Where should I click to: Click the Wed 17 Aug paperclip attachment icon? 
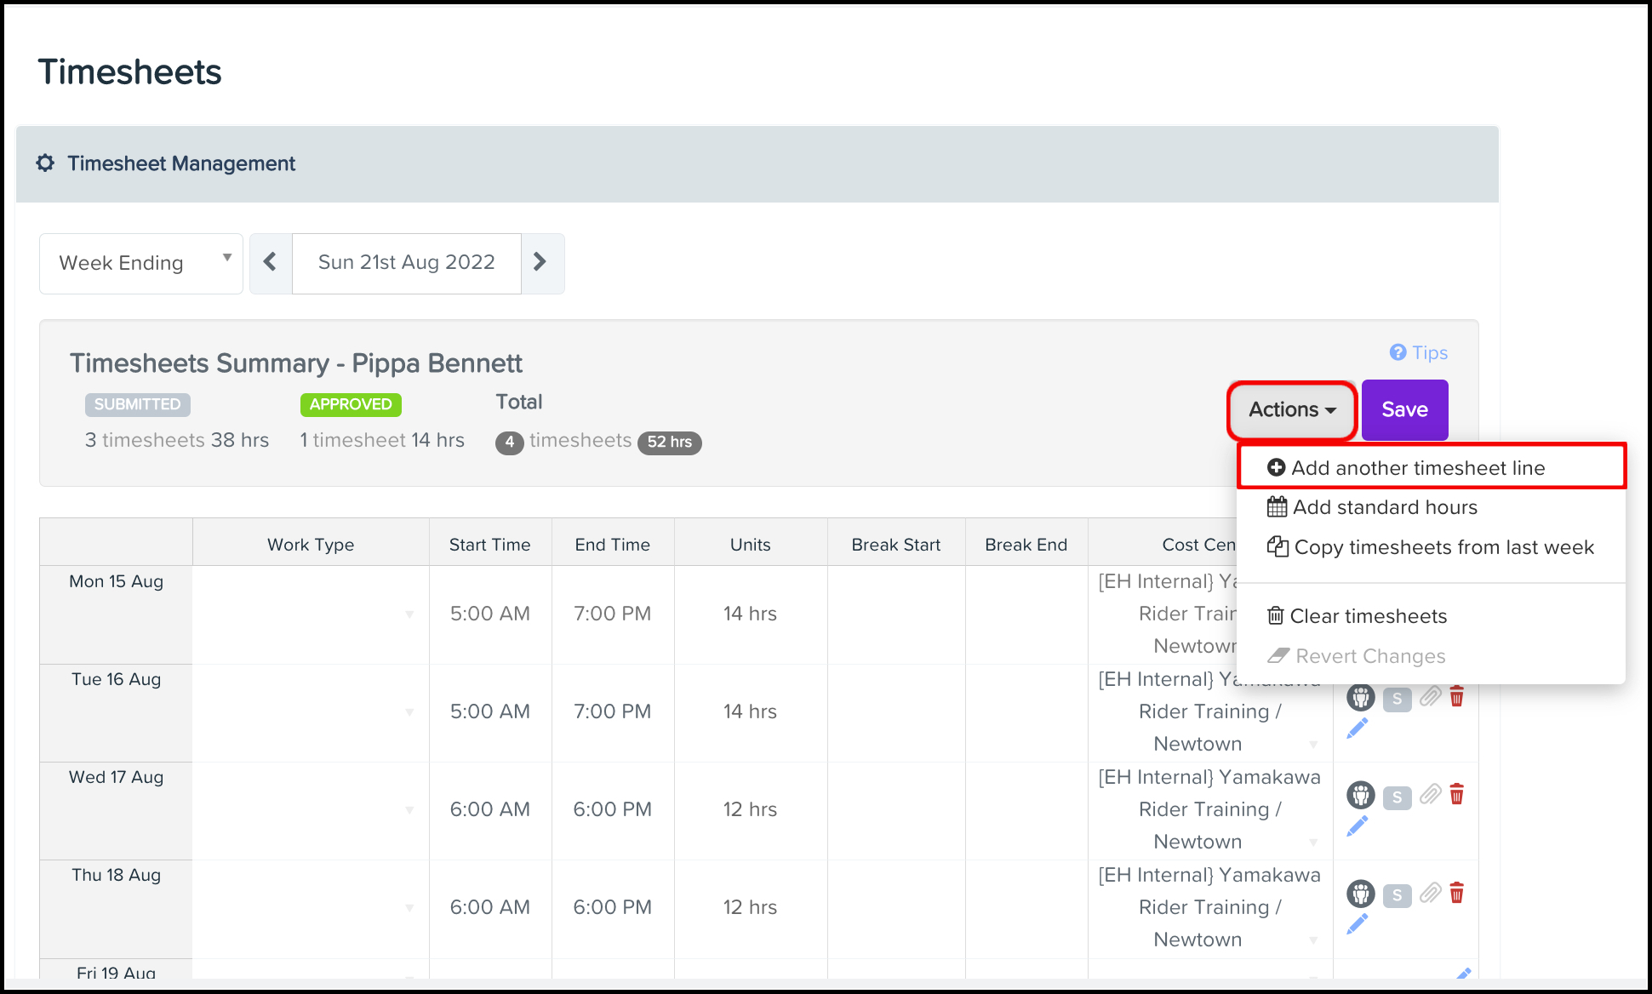1430,795
